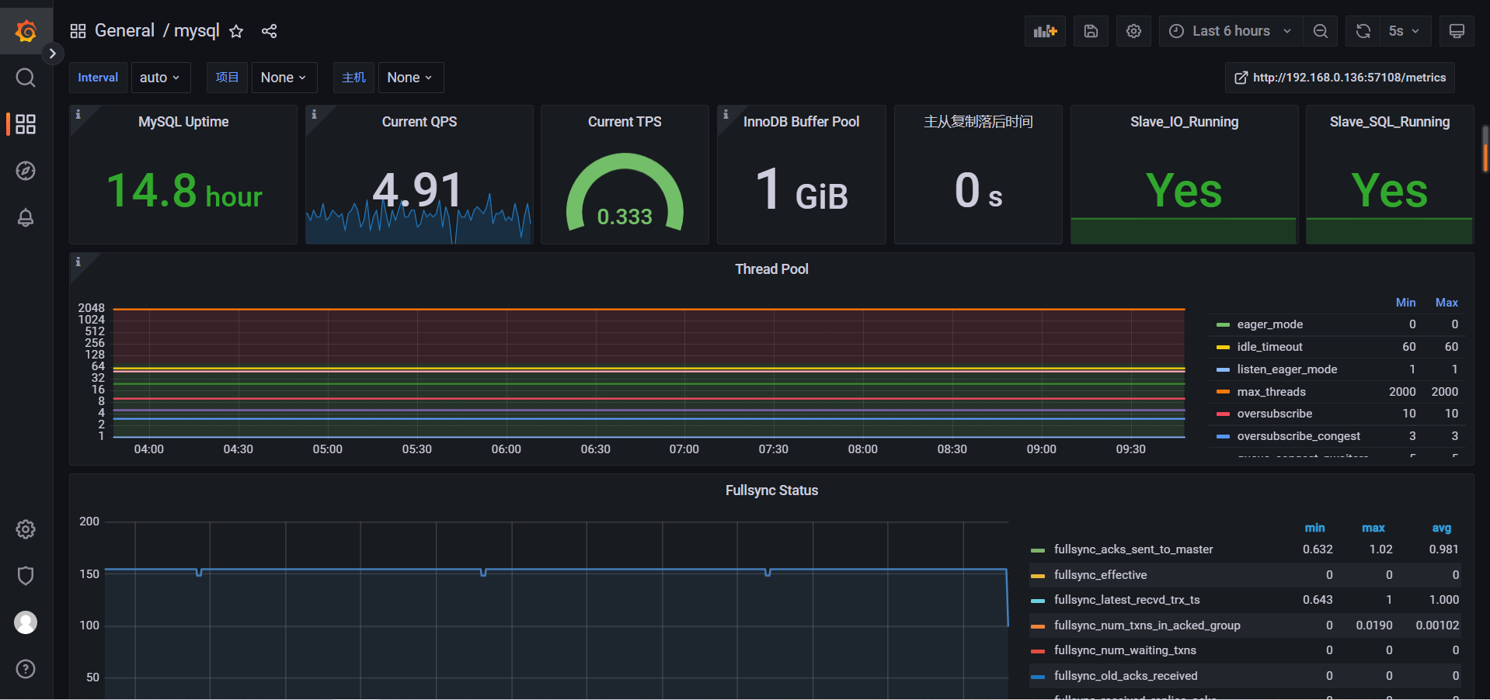This screenshot has height=700, width=1490.
Task: Open the 主机 None dropdown
Action: coord(410,78)
